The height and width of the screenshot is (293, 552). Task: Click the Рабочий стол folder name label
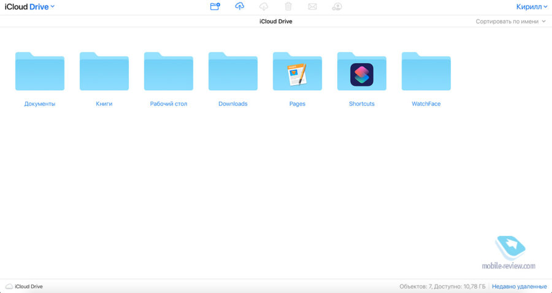[169, 104]
